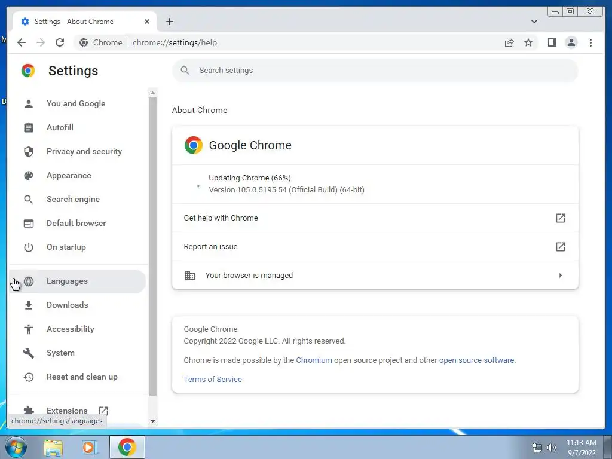Viewport: 612px width, 459px height.
Task: Click the Chrome site info icon in address bar
Action: pos(84,42)
